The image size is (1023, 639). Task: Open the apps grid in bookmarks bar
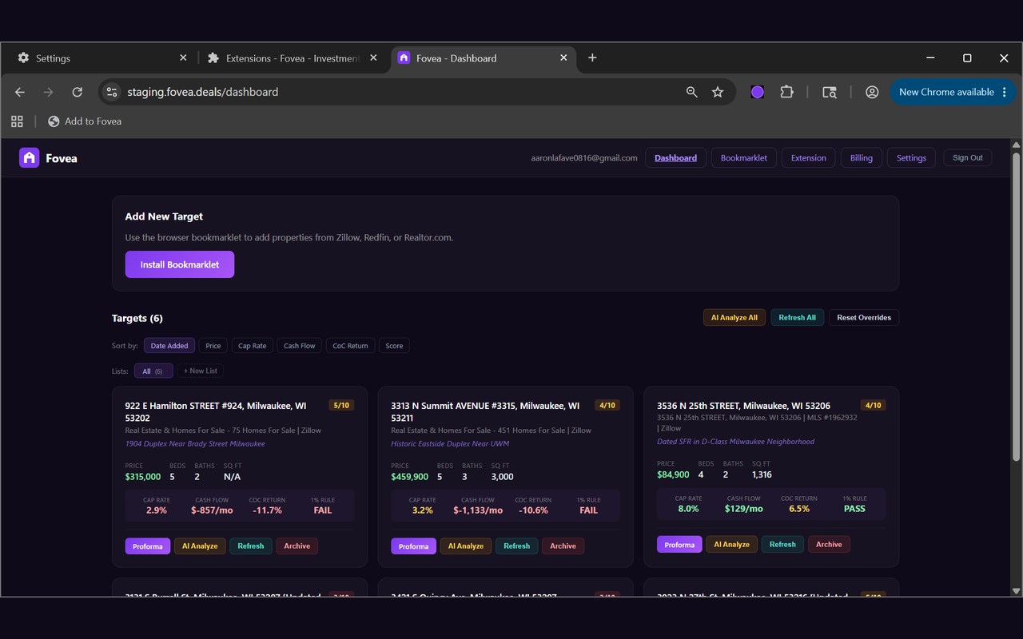pyautogui.click(x=17, y=121)
